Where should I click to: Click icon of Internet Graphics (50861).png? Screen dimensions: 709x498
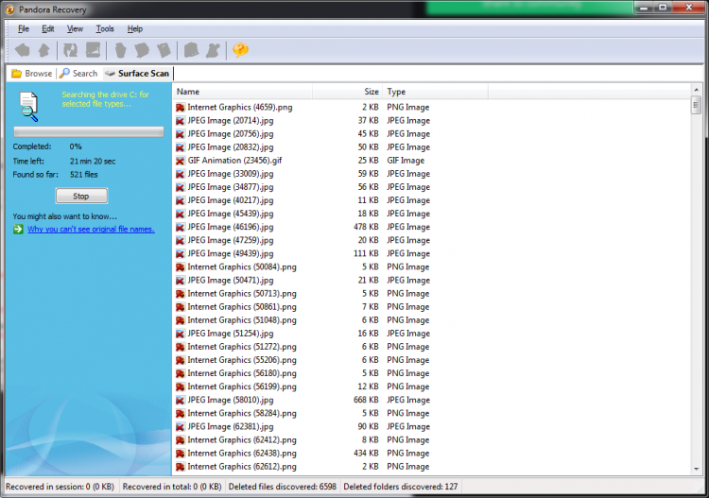tap(181, 307)
